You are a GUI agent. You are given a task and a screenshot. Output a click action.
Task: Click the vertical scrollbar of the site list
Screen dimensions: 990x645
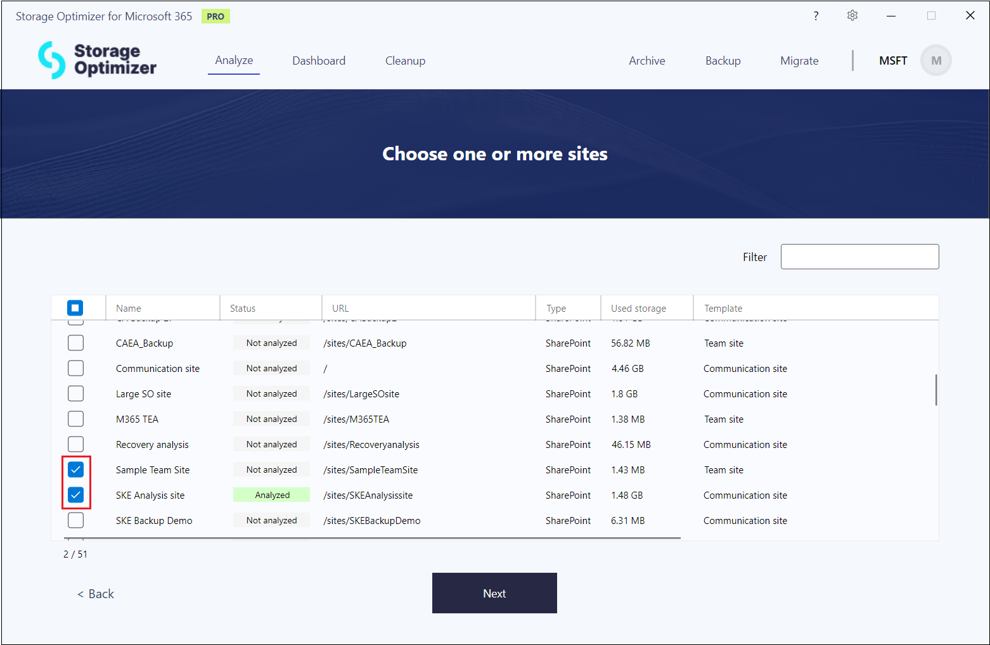[x=935, y=390]
